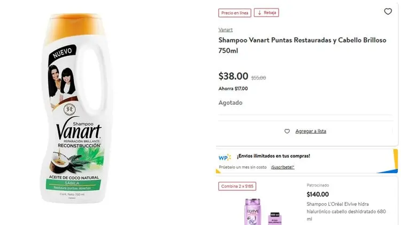The image size is (401, 225).
Task: Click the $140.00 sponsored product price
Action: (x=318, y=195)
